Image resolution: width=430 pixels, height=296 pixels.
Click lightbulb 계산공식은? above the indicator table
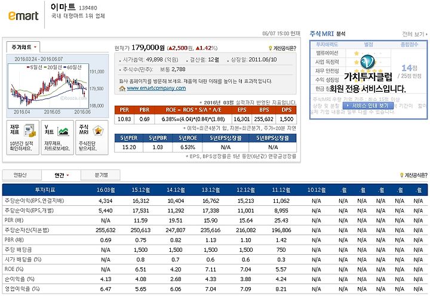(x=413, y=175)
